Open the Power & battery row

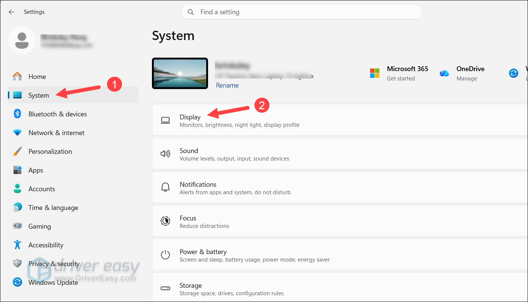click(340, 255)
